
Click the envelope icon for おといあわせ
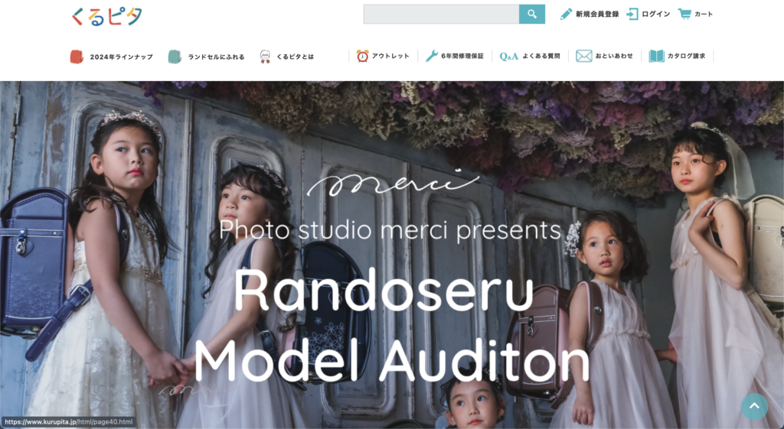pos(583,56)
